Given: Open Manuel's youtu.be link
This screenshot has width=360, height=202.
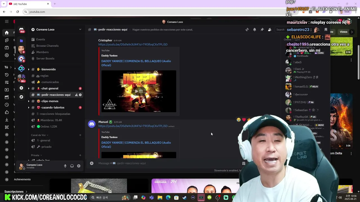Looking at the screenshot, I should [133, 126].
